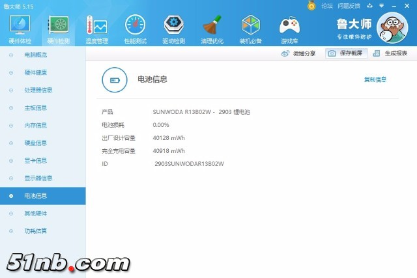417x278 pixels.
Task: Click 保存截屏 save screenshot button
Action: click(346, 53)
